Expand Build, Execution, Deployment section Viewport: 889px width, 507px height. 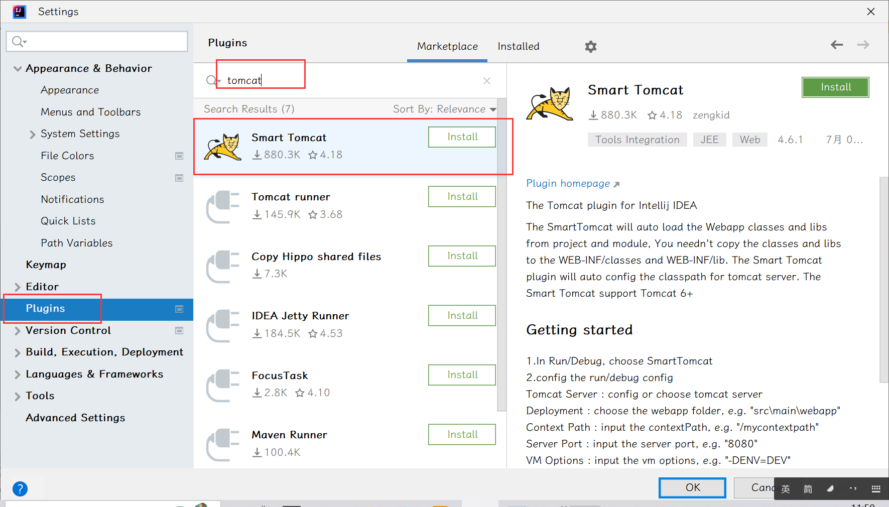pyautogui.click(x=18, y=353)
